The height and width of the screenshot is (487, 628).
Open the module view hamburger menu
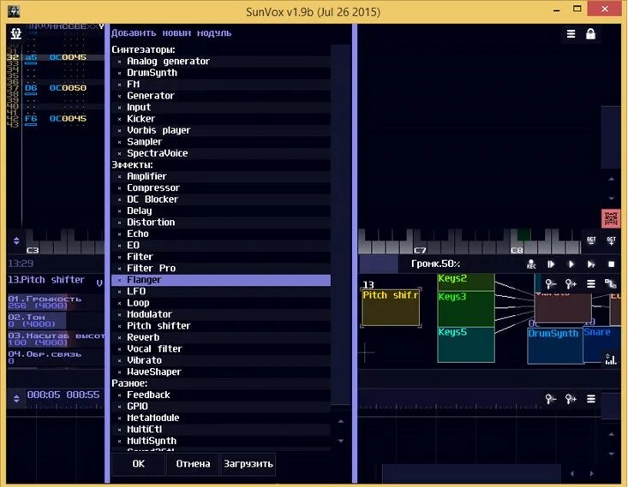(591, 284)
